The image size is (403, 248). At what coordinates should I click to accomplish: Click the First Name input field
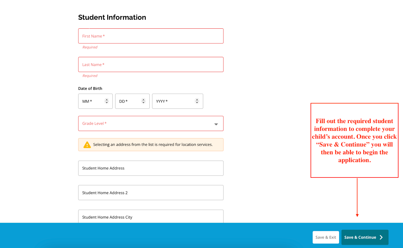(x=151, y=36)
